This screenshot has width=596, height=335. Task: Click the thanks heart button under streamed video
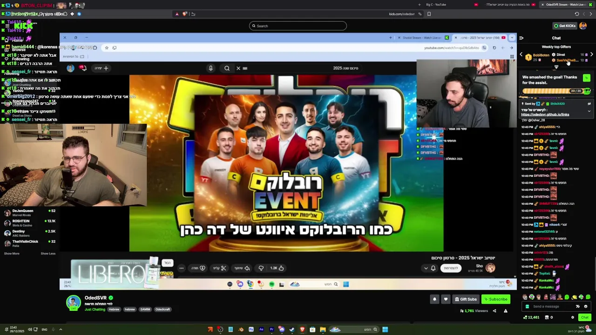click(x=198, y=268)
